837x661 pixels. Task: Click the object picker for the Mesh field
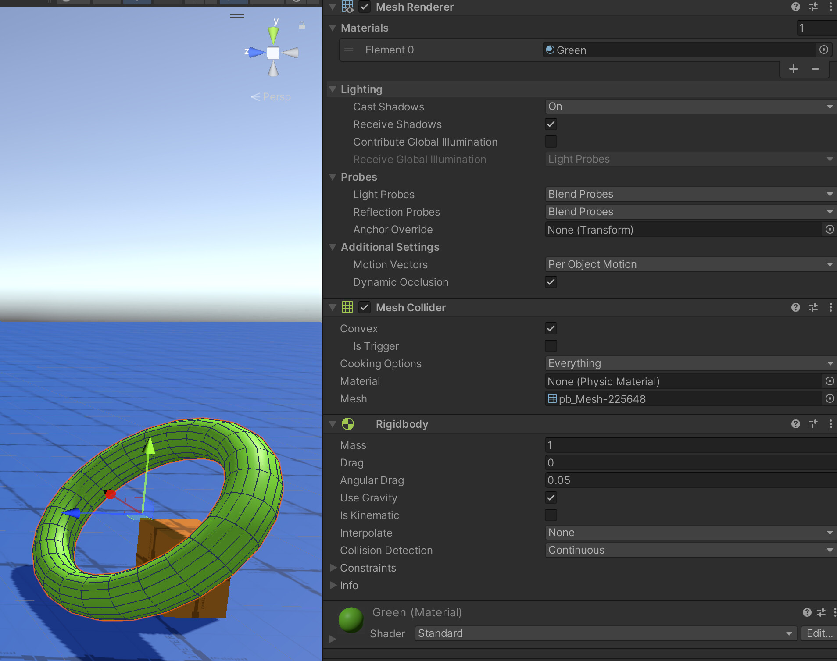830,399
